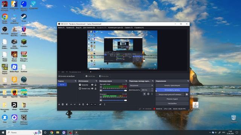This screenshot has height=135, width=241.
Task: Hide the Браузер source with eye icon
Action: 92,85
